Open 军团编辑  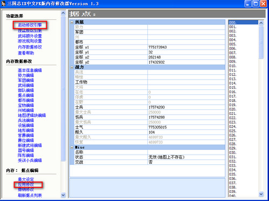click(26, 80)
